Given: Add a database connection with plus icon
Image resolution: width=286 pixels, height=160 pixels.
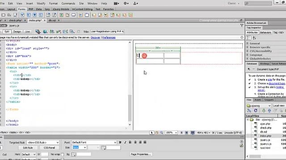Looking at the screenshot, I should click(249, 69).
